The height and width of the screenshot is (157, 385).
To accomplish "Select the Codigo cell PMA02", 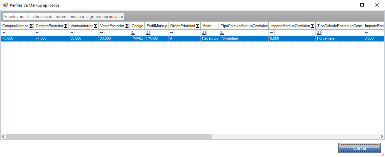I will click(137, 38).
